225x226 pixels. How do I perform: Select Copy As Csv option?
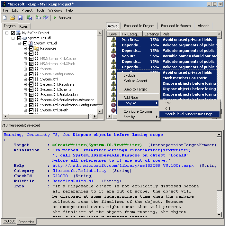(x=189, y=103)
